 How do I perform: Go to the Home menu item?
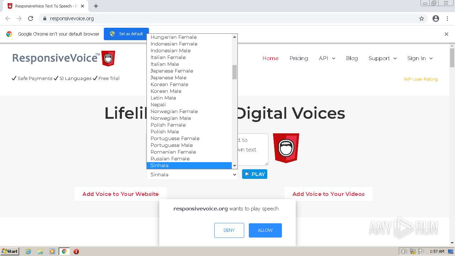pyautogui.click(x=271, y=58)
